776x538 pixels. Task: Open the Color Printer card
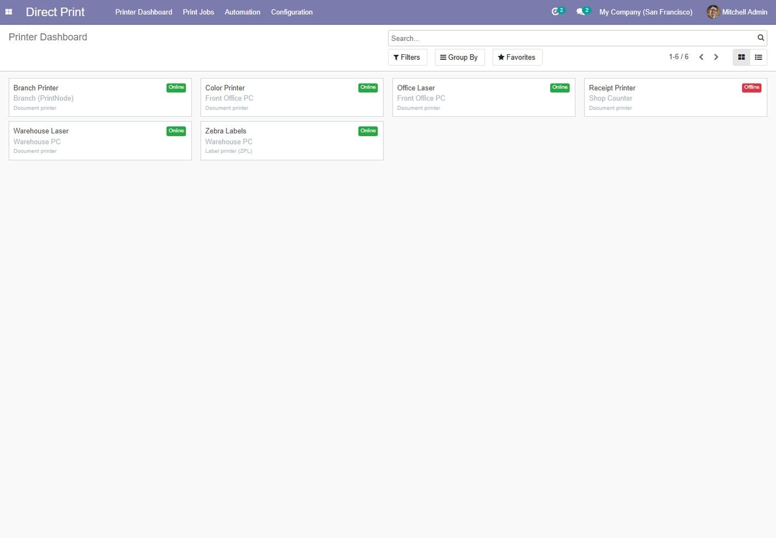tap(292, 97)
